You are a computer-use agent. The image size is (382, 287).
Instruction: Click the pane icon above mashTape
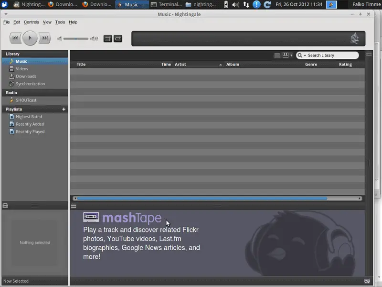click(74, 206)
